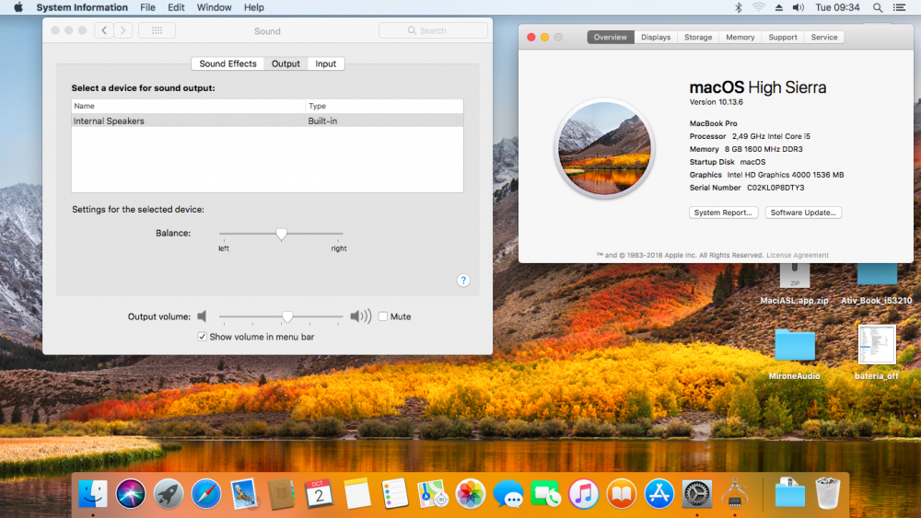Open iTunes music icon in Dock

coord(583,494)
